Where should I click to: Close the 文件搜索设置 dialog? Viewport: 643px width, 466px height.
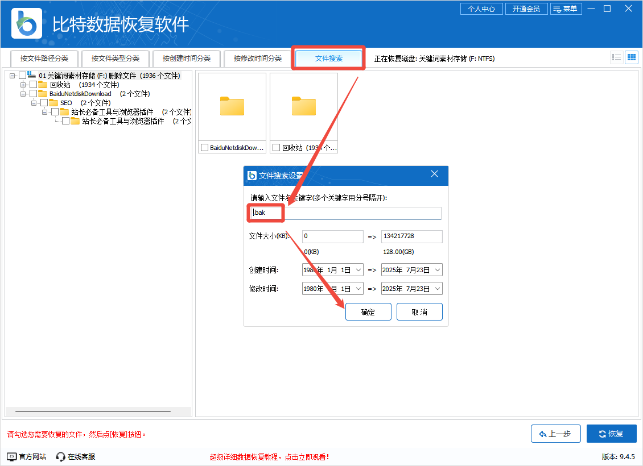click(x=434, y=174)
